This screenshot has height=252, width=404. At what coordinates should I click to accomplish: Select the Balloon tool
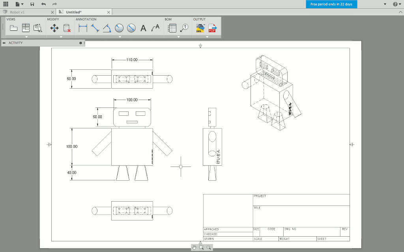184,28
